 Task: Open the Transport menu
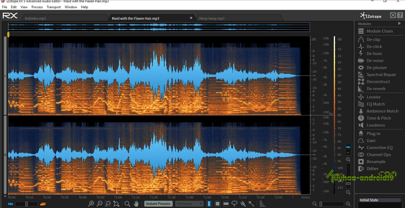[54, 7]
